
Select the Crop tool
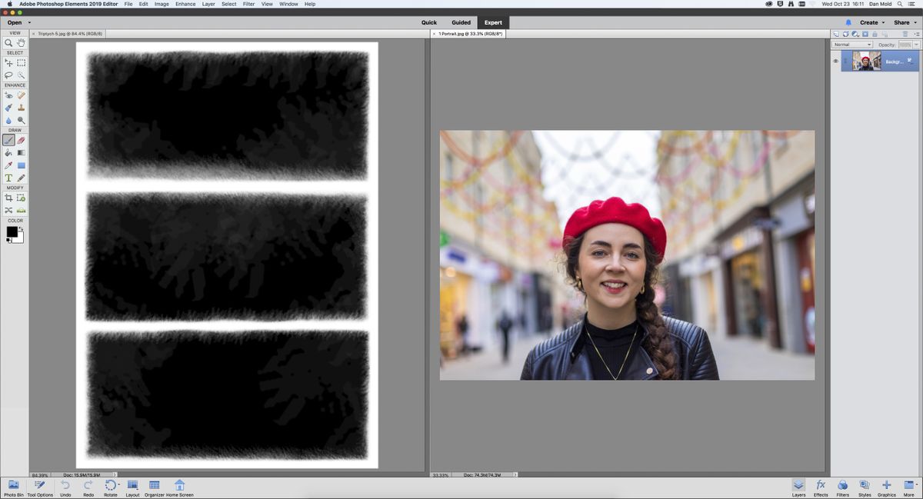click(9, 196)
